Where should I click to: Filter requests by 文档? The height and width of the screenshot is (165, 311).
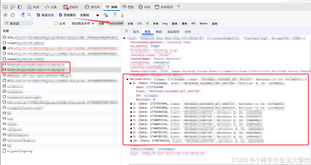click(130, 23)
